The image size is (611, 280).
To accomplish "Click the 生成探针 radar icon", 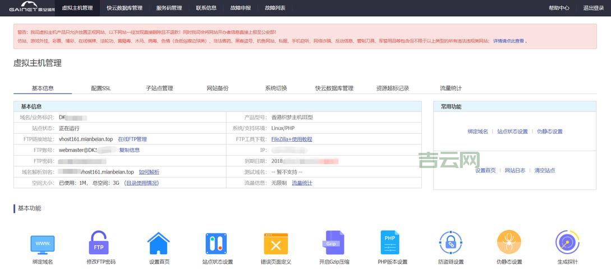I will click(567, 242).
